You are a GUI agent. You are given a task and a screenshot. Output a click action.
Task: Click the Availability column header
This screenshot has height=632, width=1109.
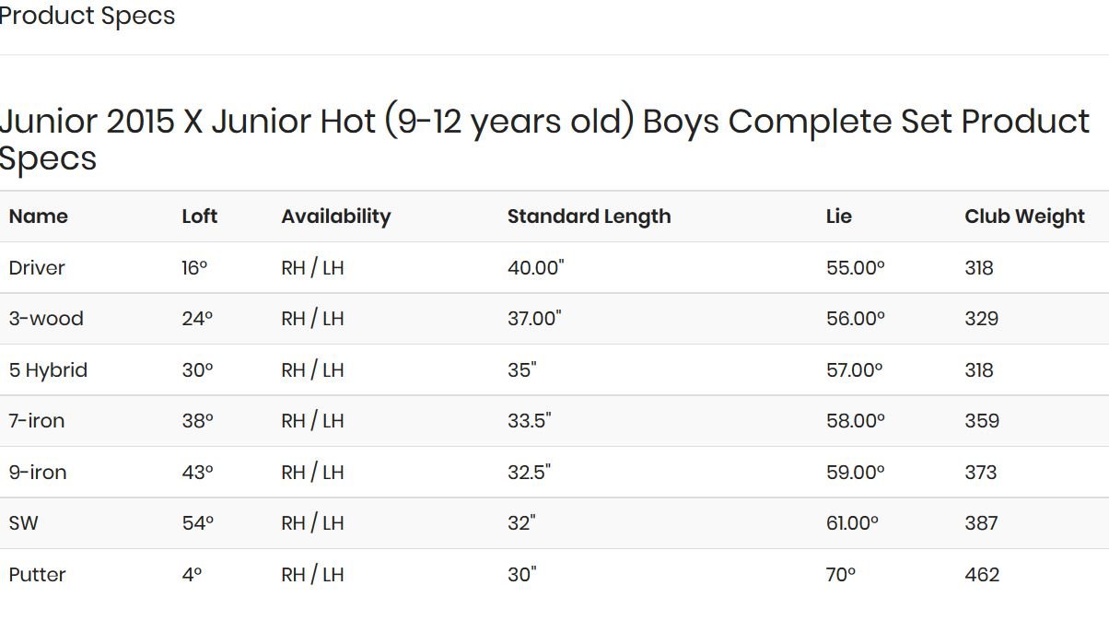336,217
